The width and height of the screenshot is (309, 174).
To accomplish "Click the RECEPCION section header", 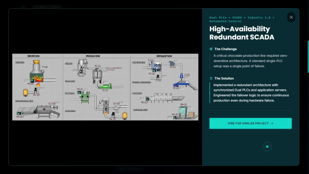I will (x=33, y=56).
